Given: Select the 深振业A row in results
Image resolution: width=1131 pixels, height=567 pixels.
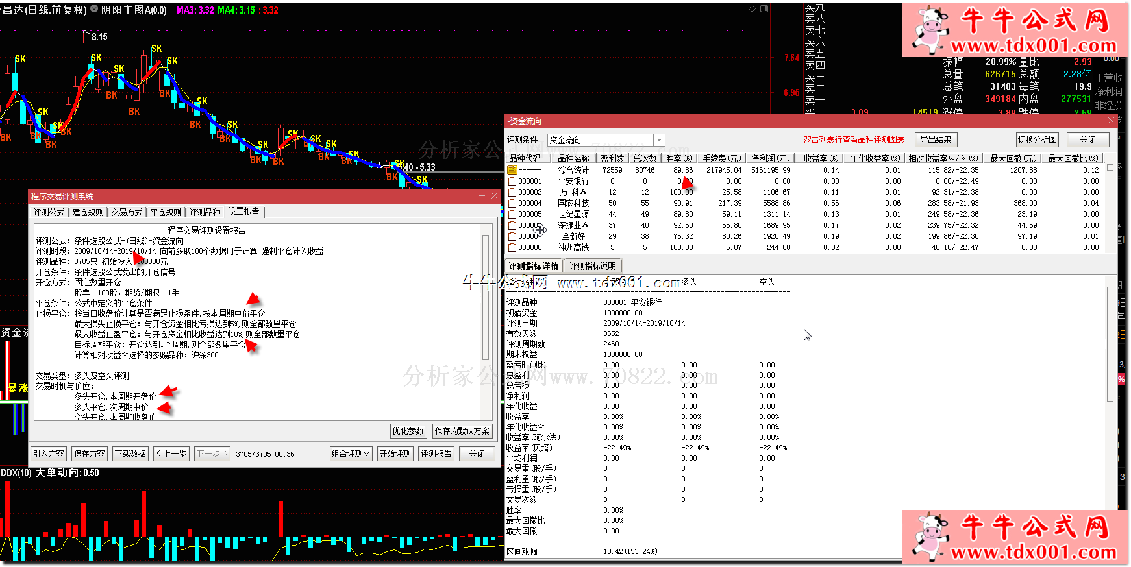Looking at the screenshot, I should (804, 225).
